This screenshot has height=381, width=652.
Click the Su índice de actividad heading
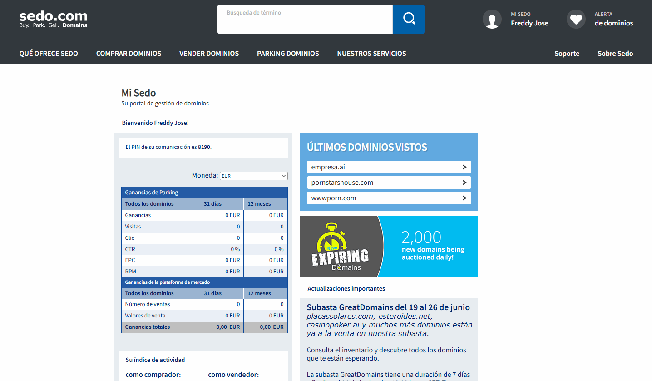coord(155,360)
